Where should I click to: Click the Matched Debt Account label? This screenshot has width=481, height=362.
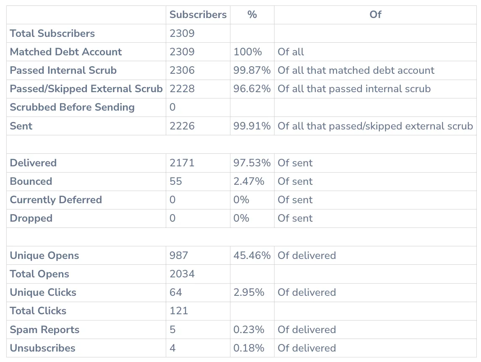tap(66, 52)
